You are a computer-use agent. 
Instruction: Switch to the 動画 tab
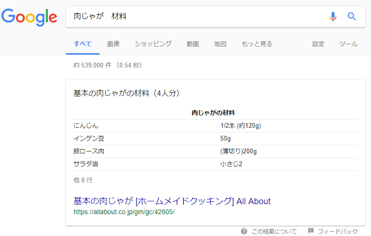tap(193, 44)
